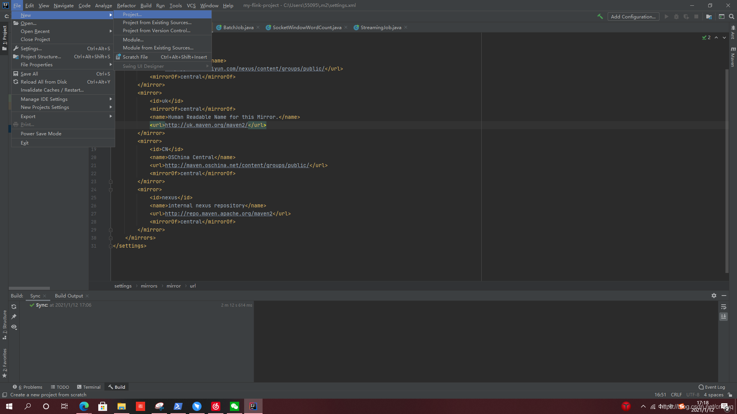Open Event Log from status bar
This screenshot has width=737, height=414.
712,387
